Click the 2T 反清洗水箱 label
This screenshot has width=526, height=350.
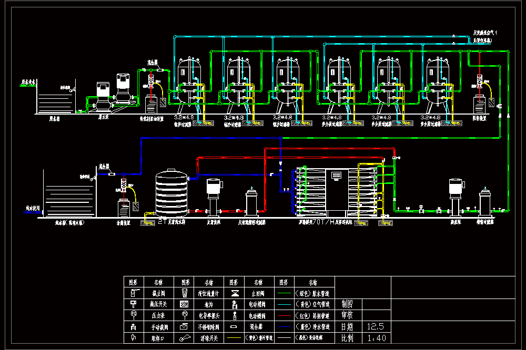(x=171, y=222)
